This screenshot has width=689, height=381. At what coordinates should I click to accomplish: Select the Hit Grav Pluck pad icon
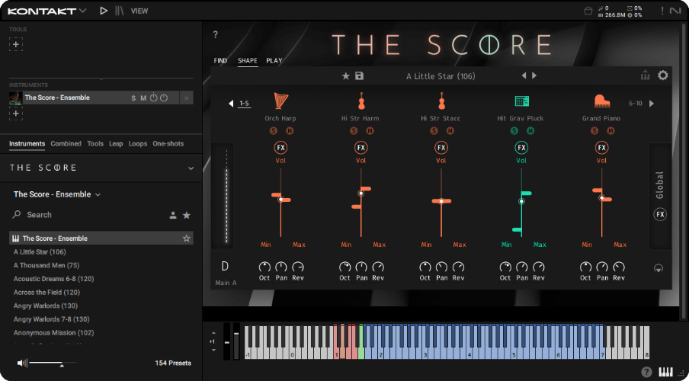click(x=521, y=101)
